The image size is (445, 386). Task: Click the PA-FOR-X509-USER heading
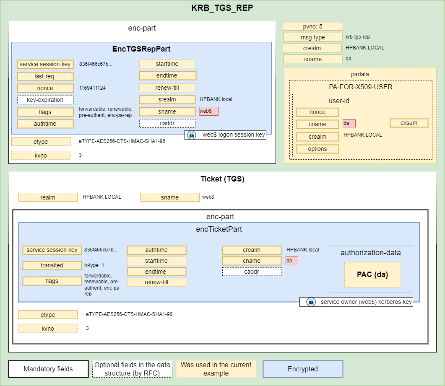(360, 87)
